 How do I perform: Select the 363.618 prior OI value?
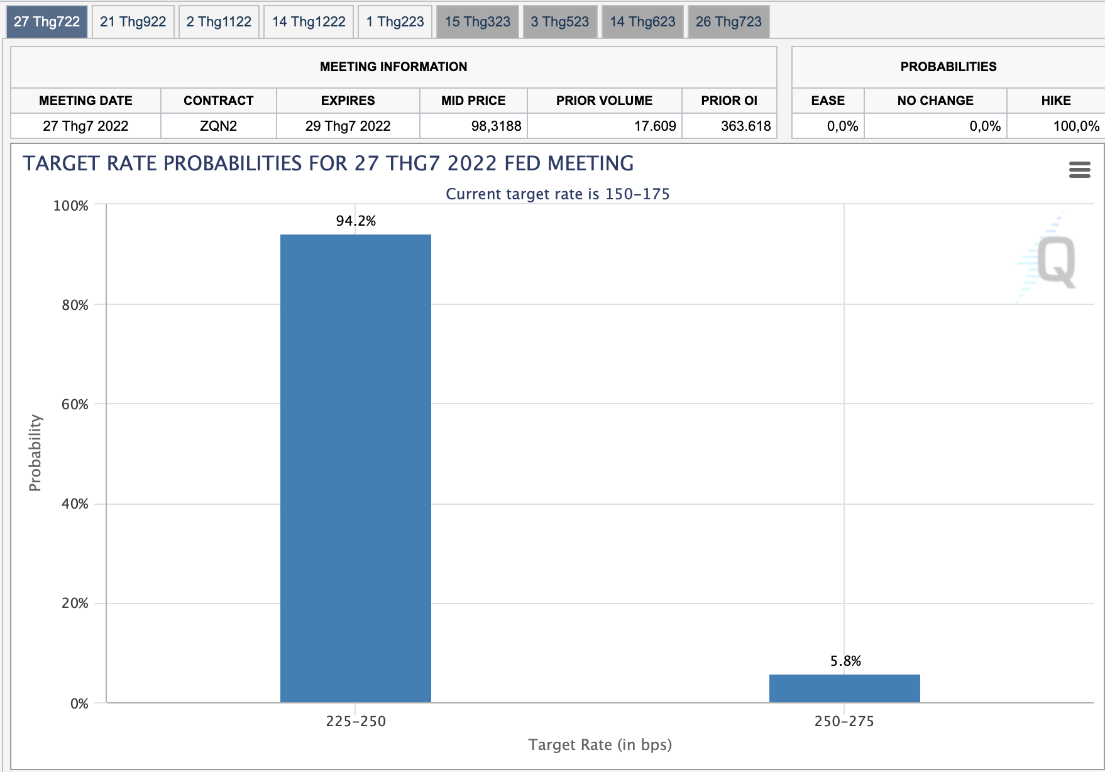(745, 126)
